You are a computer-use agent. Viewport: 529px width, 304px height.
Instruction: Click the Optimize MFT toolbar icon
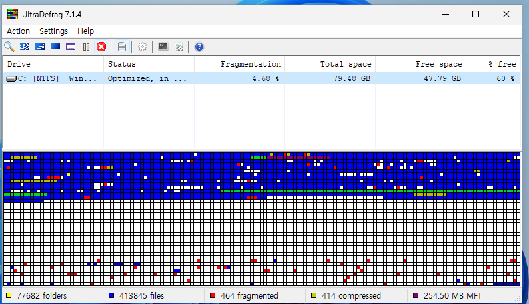pos(71,47)
